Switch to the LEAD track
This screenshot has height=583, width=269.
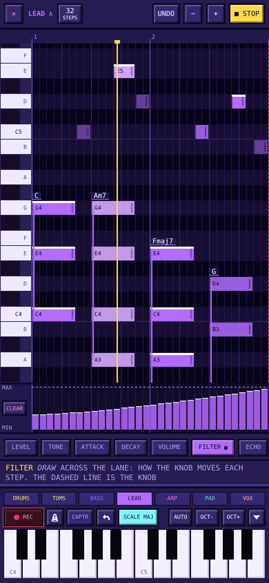134,498
